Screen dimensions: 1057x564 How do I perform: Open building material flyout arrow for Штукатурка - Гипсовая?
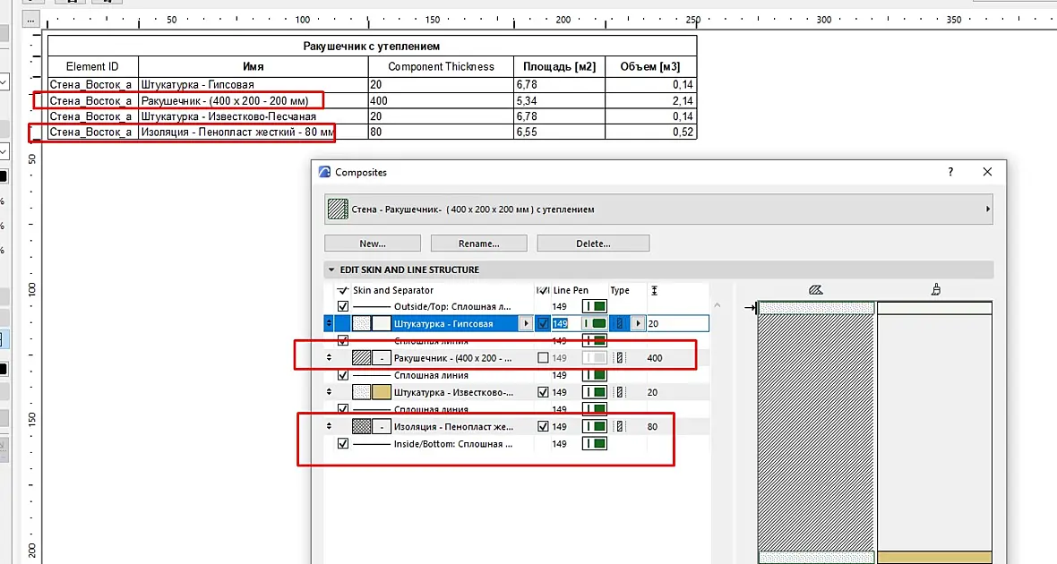[527, 323]
